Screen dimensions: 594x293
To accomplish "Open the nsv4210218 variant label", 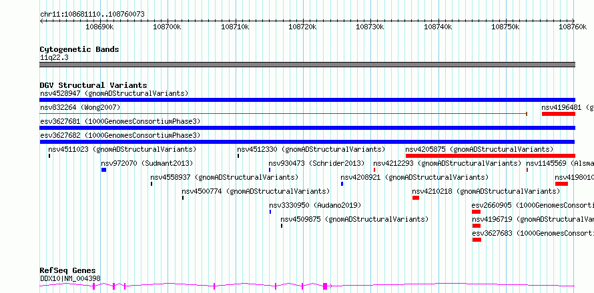I will tap(486, 191).
